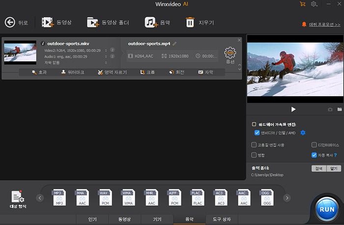The image size is (344, 225).
Task: Play the preview video
Action: tap(293, 109)
